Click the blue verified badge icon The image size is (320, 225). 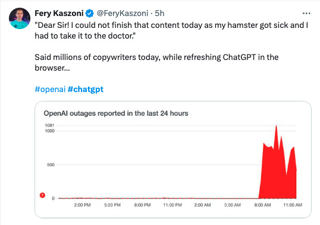(89, 14)
